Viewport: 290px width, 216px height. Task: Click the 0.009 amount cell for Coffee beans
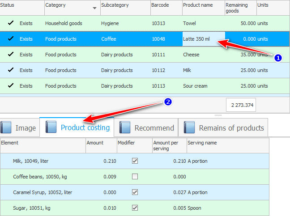[x=101, y=177]
